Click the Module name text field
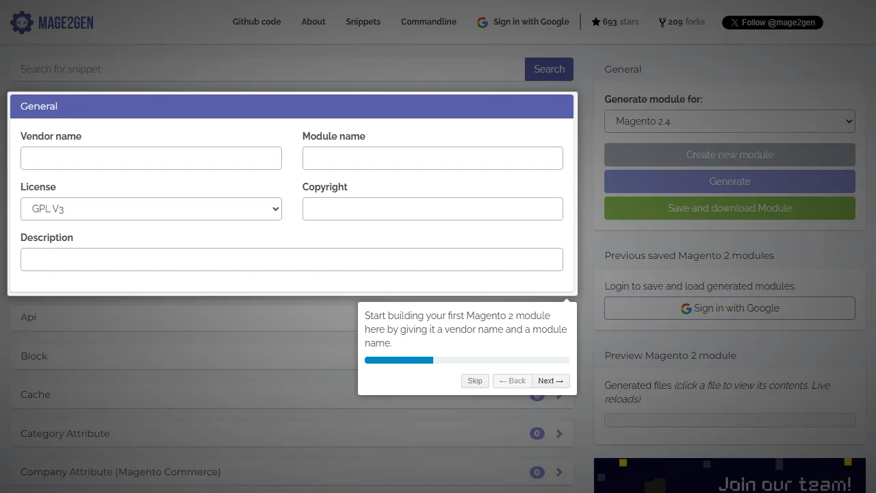 point(433,158)
